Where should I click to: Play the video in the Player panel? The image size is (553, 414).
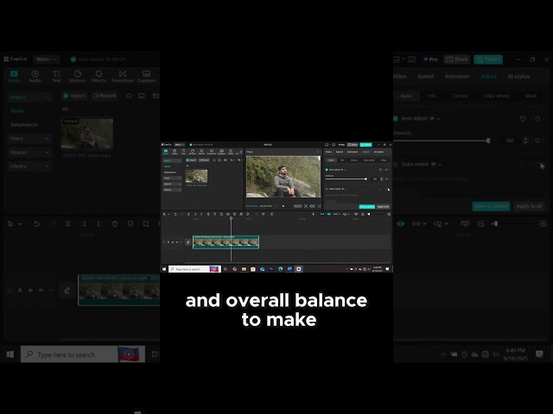[283, 206]
